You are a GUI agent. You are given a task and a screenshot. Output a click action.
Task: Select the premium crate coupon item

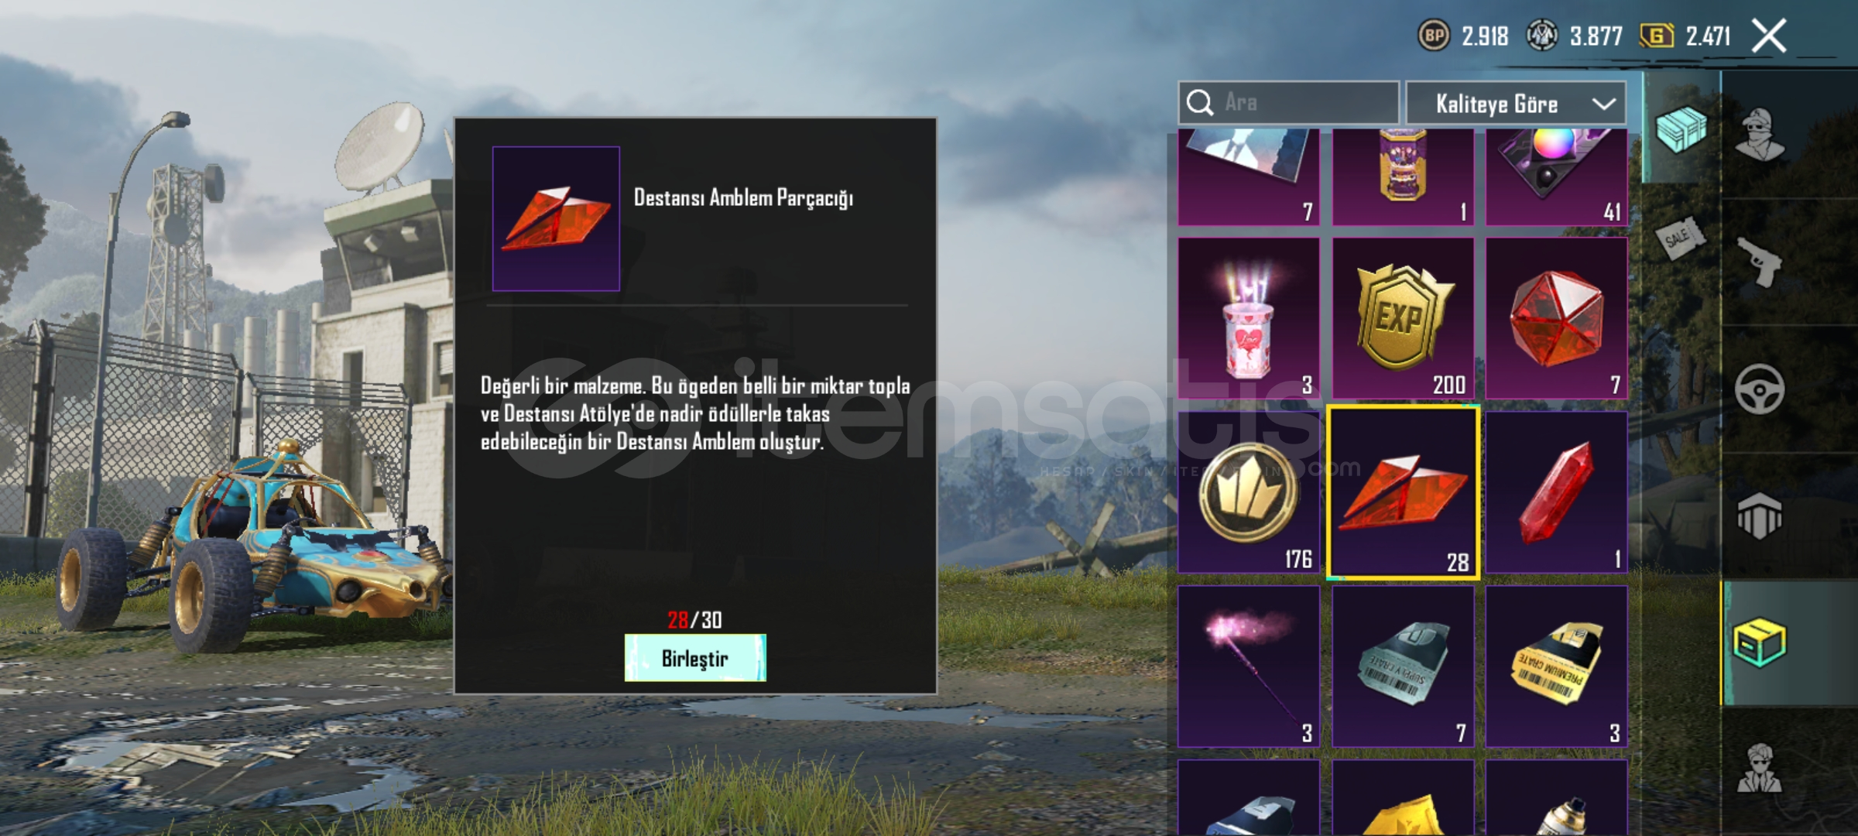[x=1557, y=666]
